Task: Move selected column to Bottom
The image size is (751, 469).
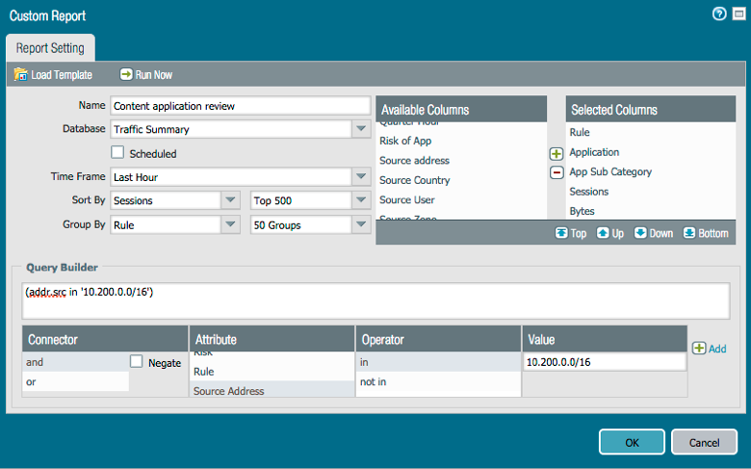Action: click(x=689, y=233)
